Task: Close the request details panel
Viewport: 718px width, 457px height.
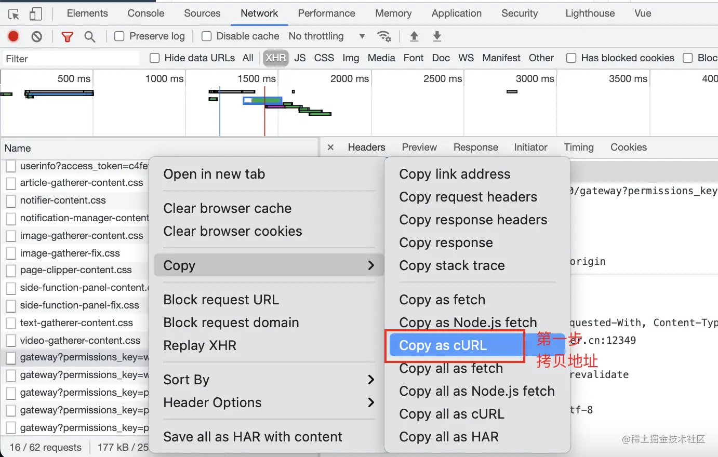Action: pyautogui.click(x=330, y=147)
